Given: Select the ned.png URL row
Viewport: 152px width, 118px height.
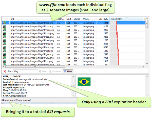Looking at the screenshot, I should pos(32,40).
